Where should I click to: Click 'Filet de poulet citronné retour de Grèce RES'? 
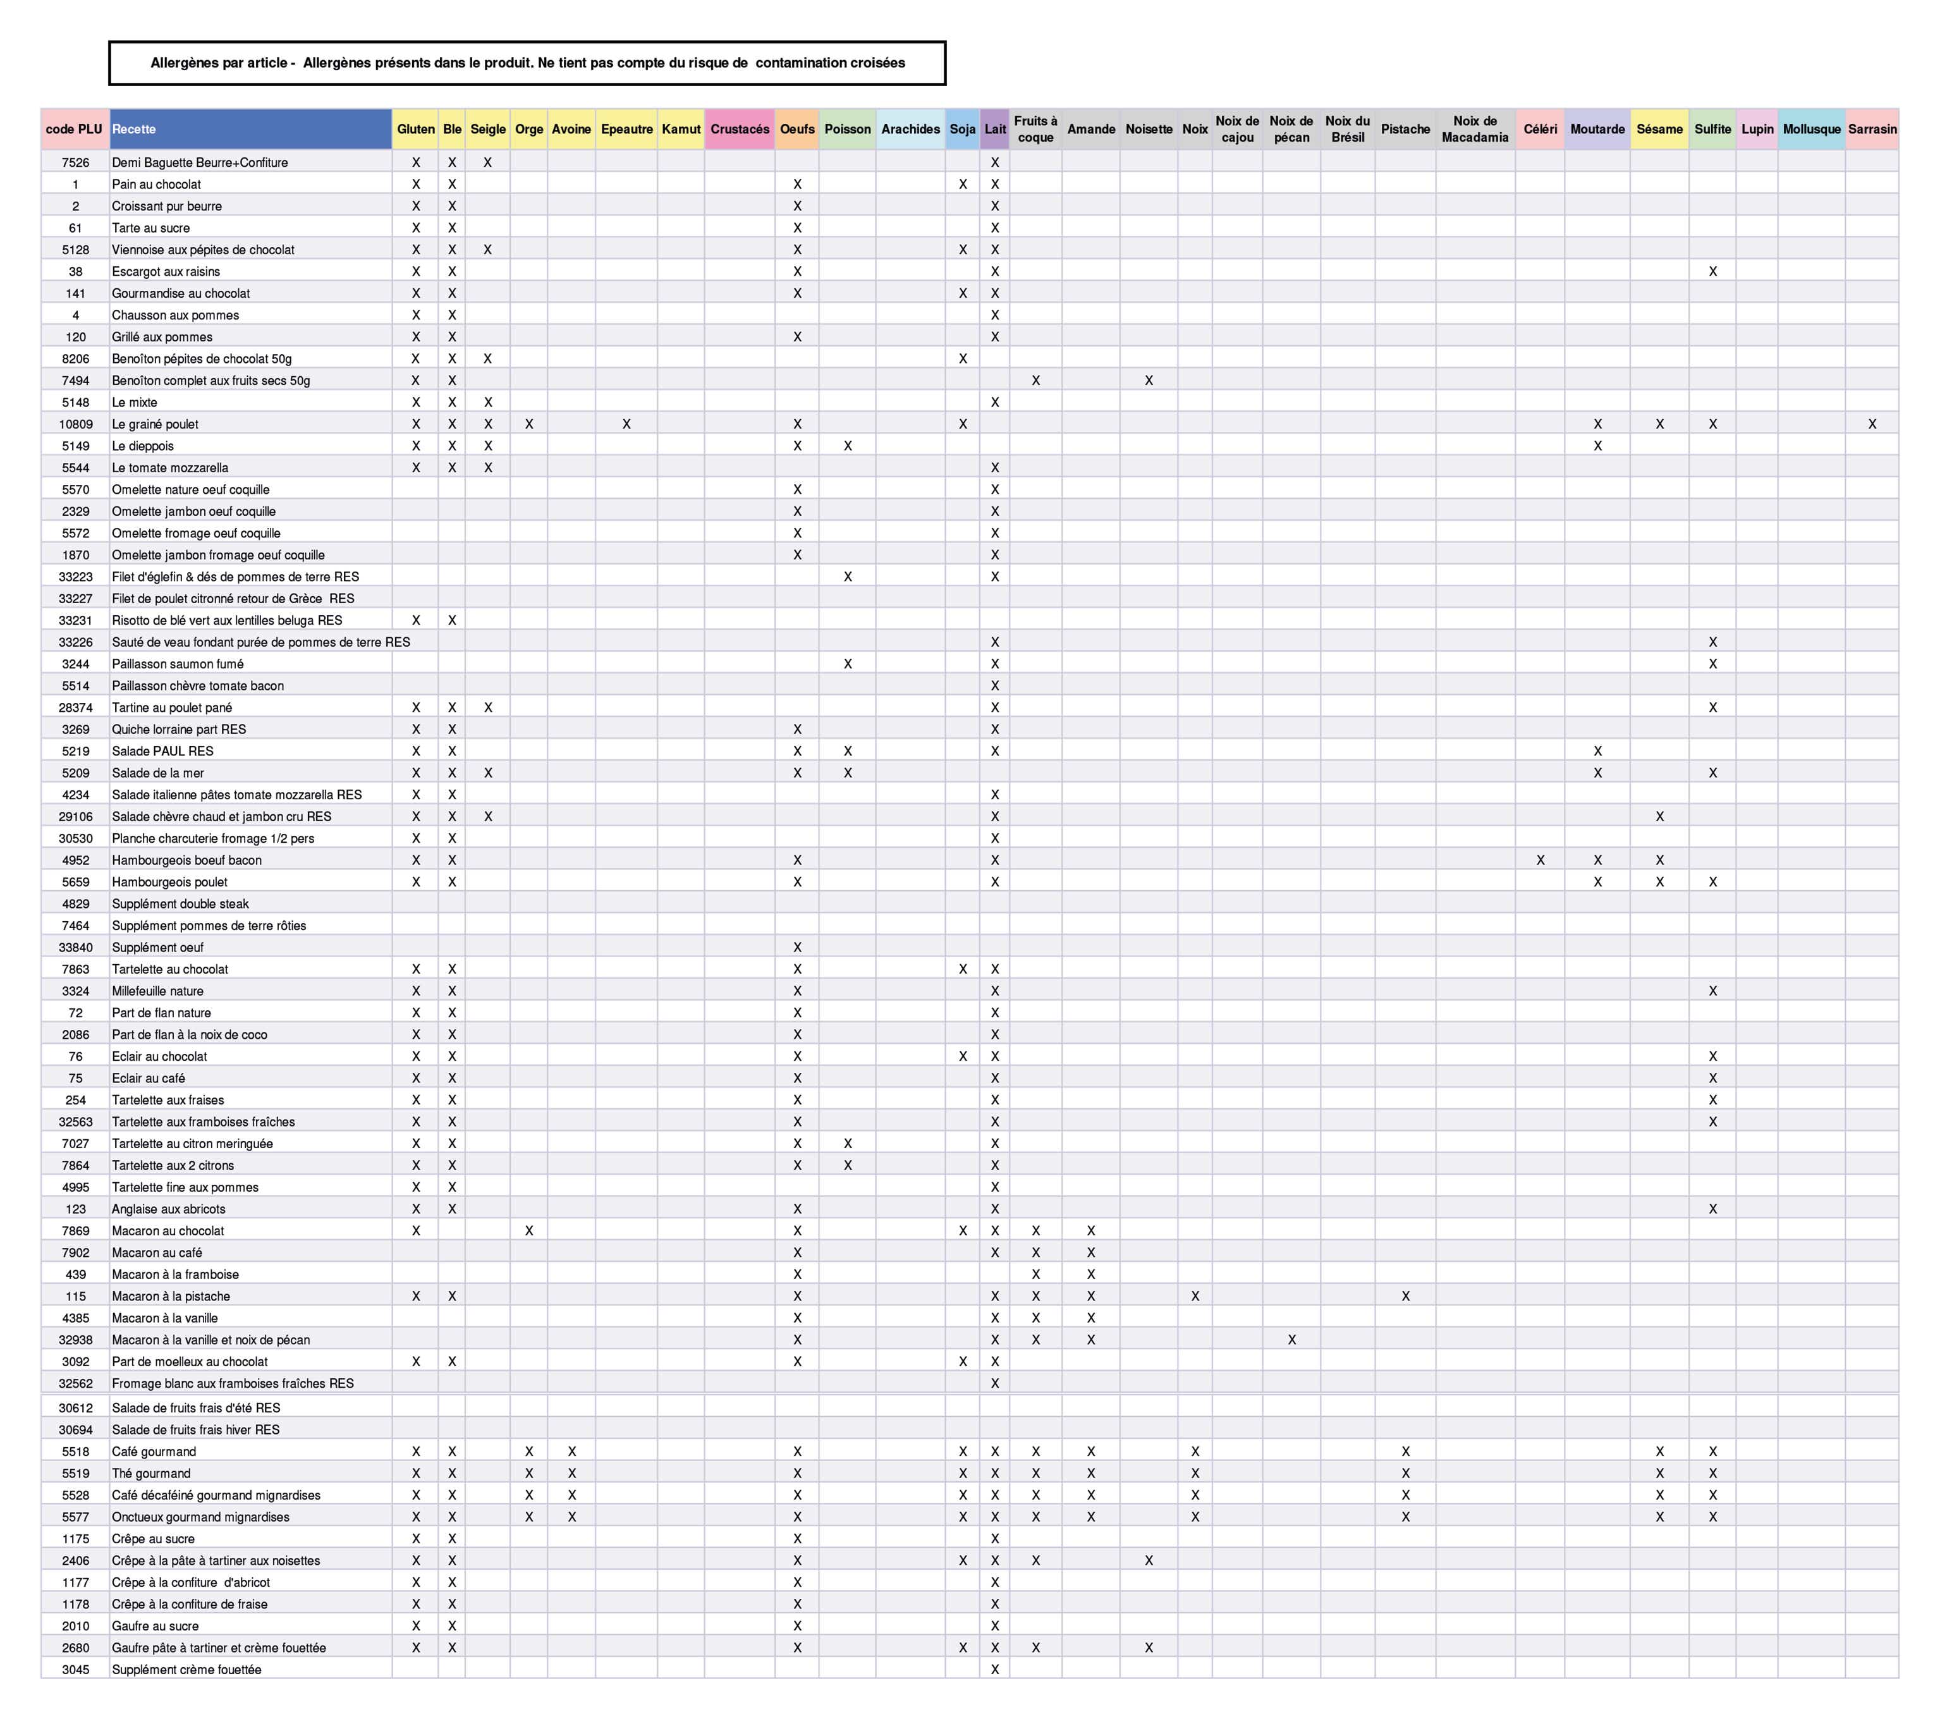[x=233, y=599]
